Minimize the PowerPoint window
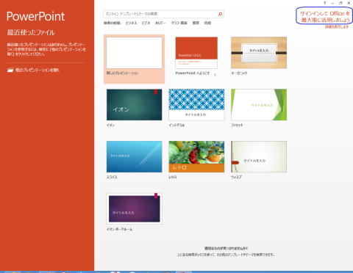The width and height of the screenshot is (353, 273). [332, 3]
